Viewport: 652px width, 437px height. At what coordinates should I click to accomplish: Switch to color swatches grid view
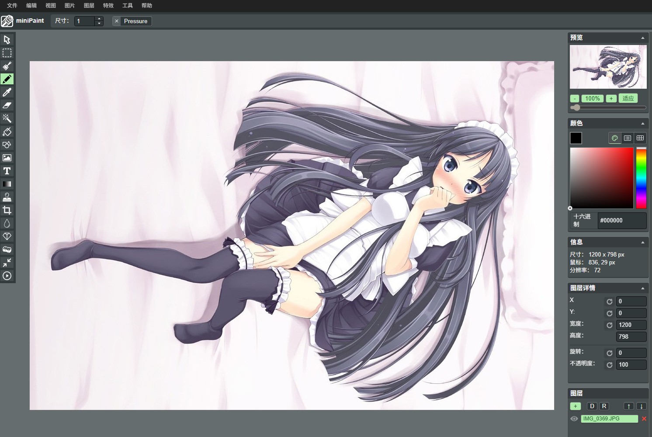click(640, 138)
